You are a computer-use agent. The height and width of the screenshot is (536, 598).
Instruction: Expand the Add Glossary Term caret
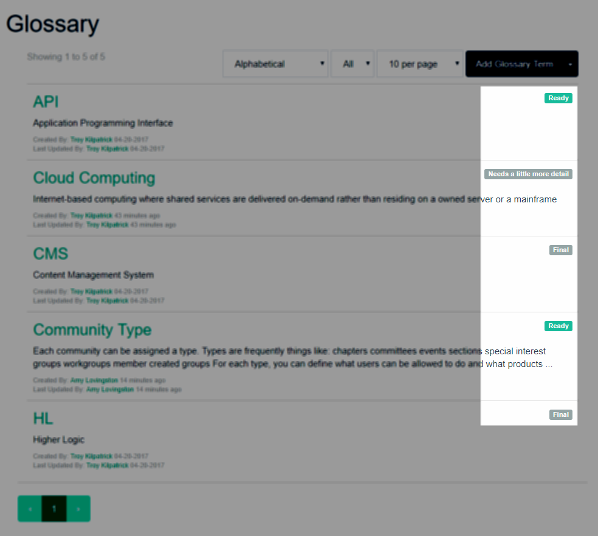[x=570, y=64]
